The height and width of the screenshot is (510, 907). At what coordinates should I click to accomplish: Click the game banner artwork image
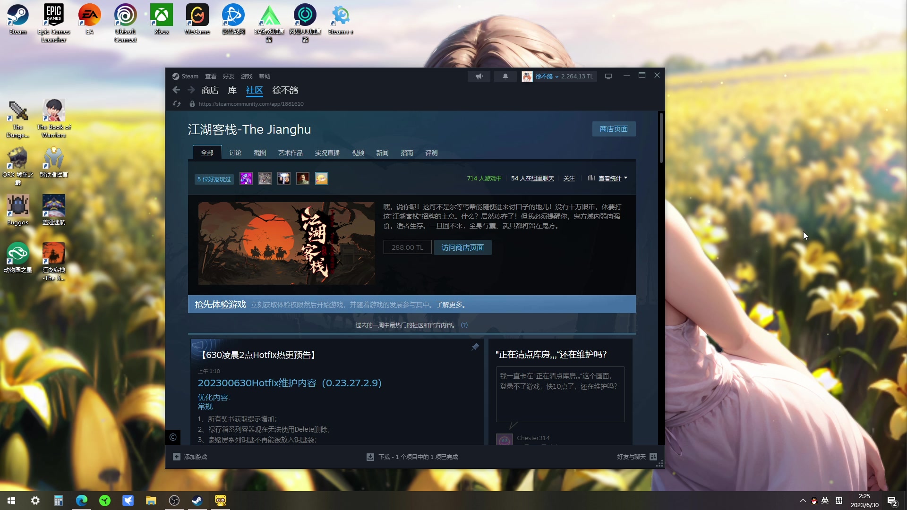point(287,243)
